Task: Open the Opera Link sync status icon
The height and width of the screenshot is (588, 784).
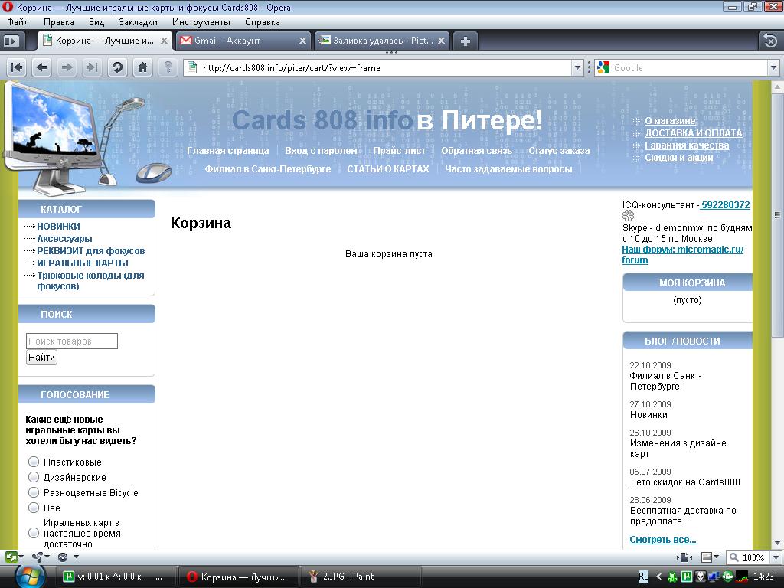Action: click(x=11, y=557)
